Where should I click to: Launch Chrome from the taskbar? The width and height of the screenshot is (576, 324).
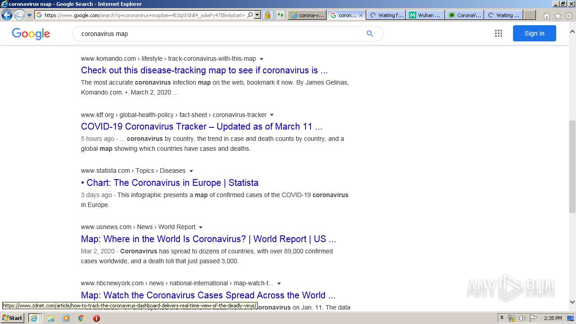click(81, 318)
